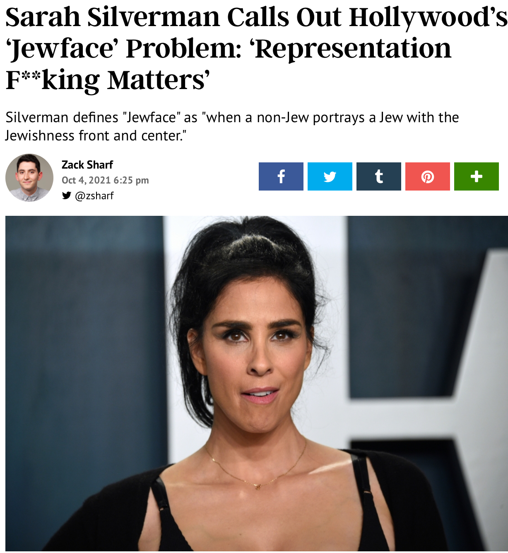Click the Sarah Silverman article headline
This screenshot has height=553, width=508.
tap(256, 48)
